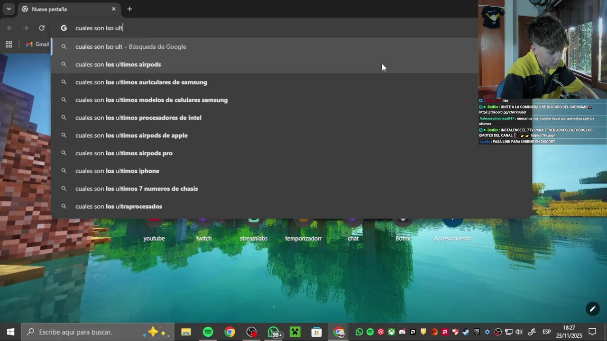Open a new tab with plus button

[129, 9]
